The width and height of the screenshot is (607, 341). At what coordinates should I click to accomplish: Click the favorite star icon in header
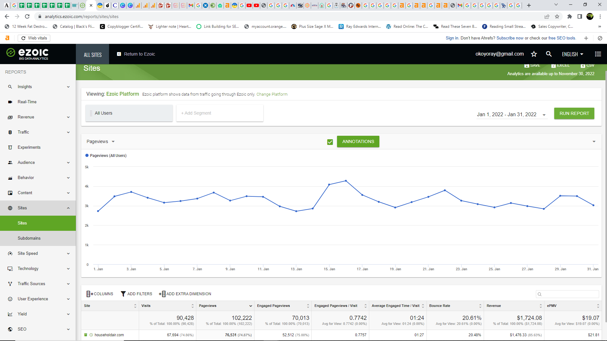pyautogui.click(x=534, y=54)
